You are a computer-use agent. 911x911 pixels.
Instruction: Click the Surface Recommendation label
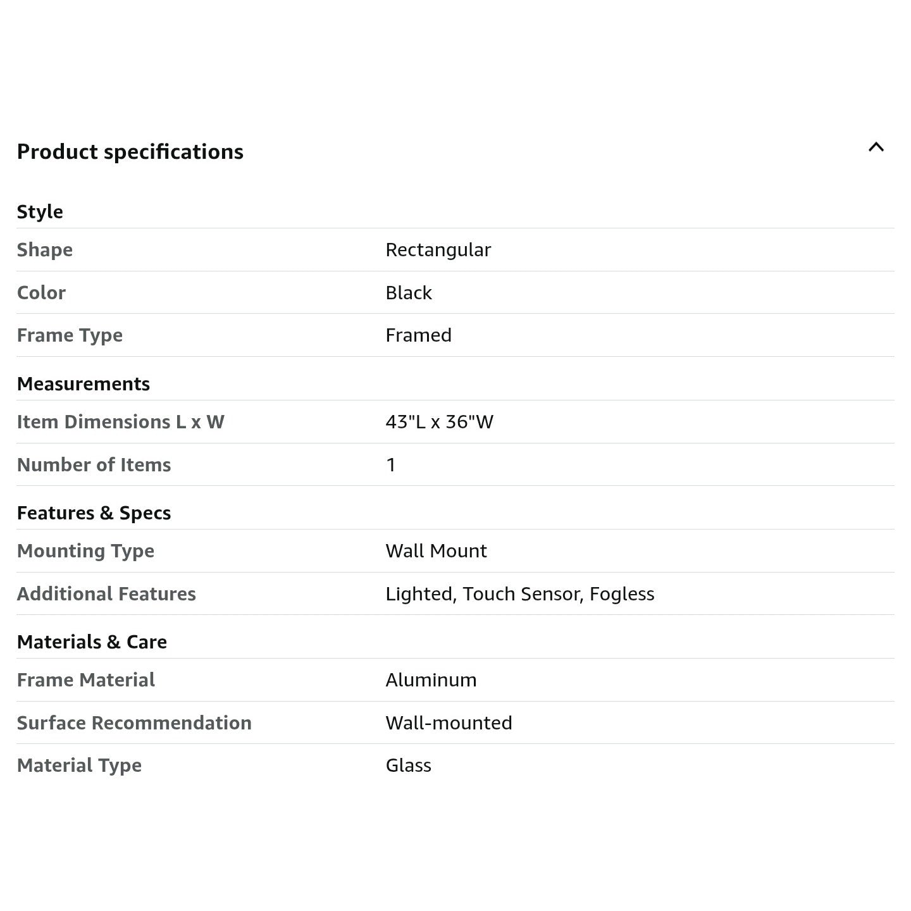134,723
